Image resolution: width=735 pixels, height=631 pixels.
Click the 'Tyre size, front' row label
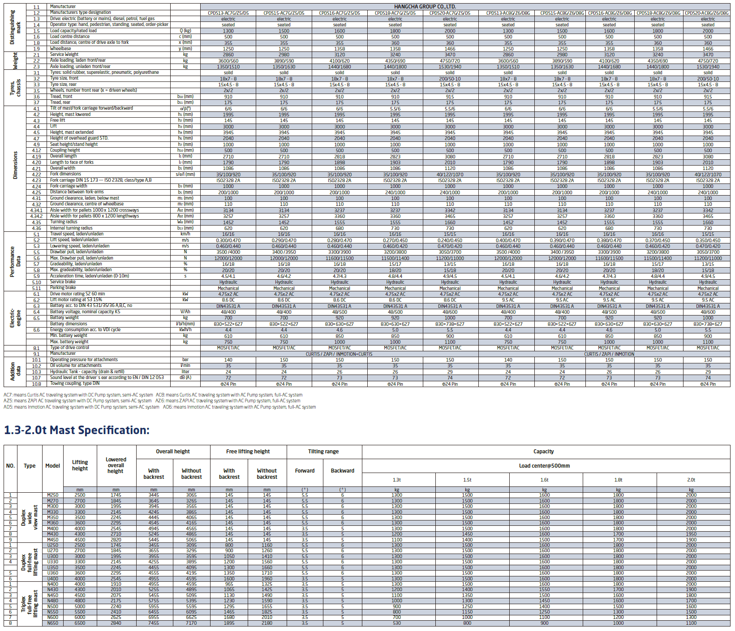pos(64,78)
